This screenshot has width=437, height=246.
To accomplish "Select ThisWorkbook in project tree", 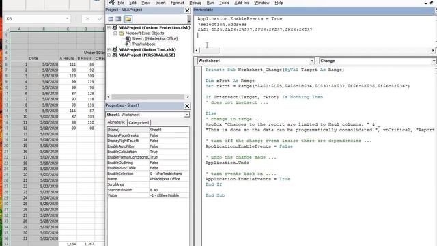I will tap(143, 44).
